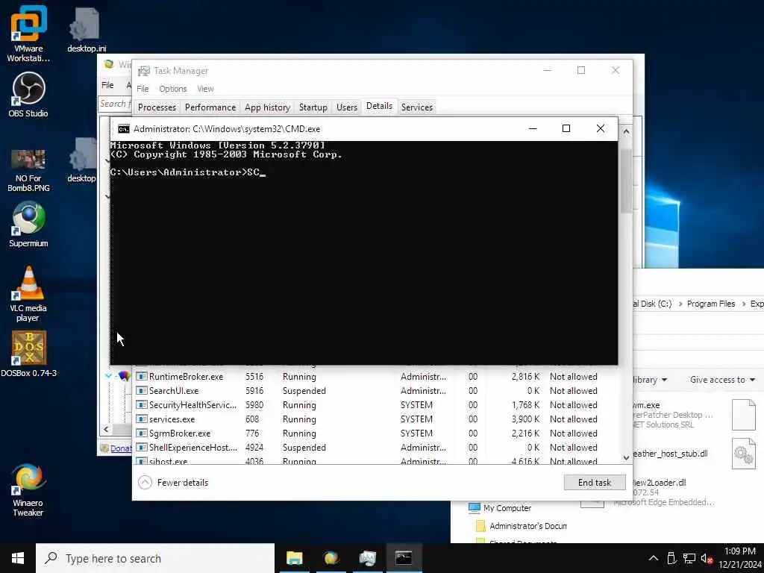The height and width of the screenshot is (573, 764).
Task: Select the weather_host_stub.dll file icon
Action: tap(744, 454)
